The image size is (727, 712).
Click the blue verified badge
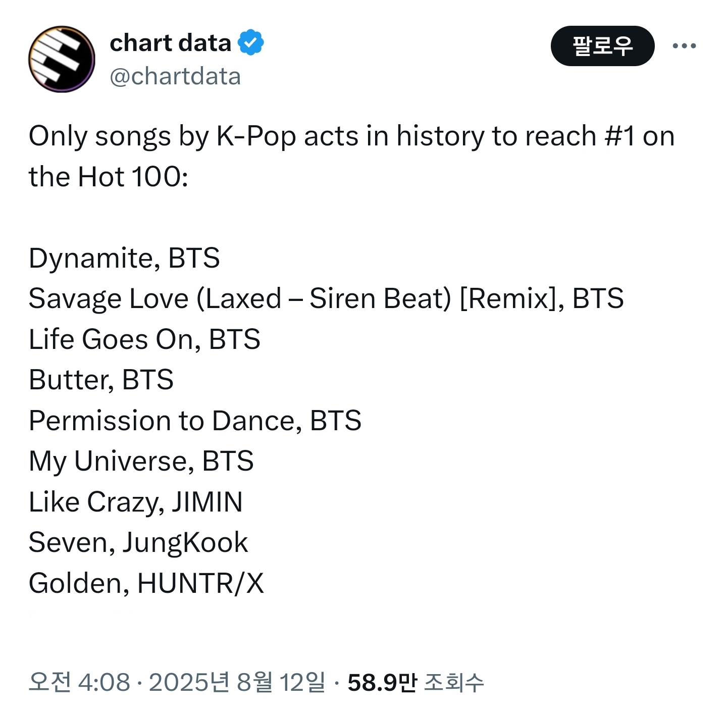[x=251, y=42]
